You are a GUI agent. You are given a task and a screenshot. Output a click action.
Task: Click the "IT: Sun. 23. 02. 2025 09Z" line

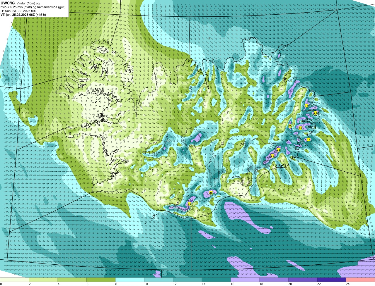pyautogui.click(x=18, y=11)
